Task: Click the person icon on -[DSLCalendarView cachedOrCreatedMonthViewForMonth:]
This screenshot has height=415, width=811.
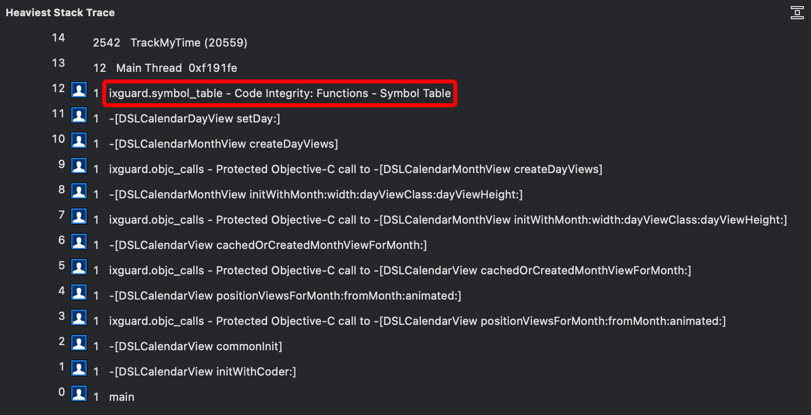Action: (x=79, y=241)
